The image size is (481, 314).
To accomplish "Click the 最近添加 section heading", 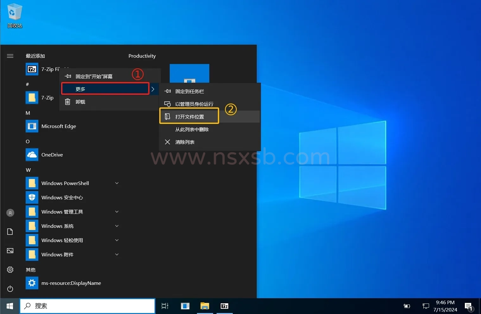I will click(x=35, y=56).
